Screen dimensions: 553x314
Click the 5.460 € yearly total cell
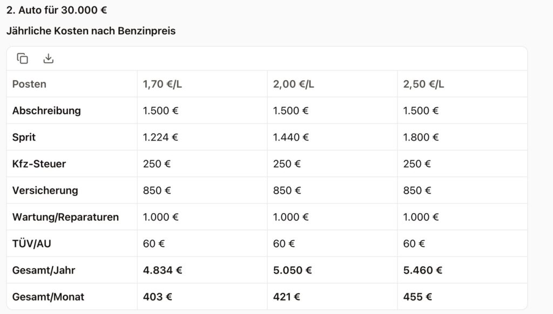(423, 270)
